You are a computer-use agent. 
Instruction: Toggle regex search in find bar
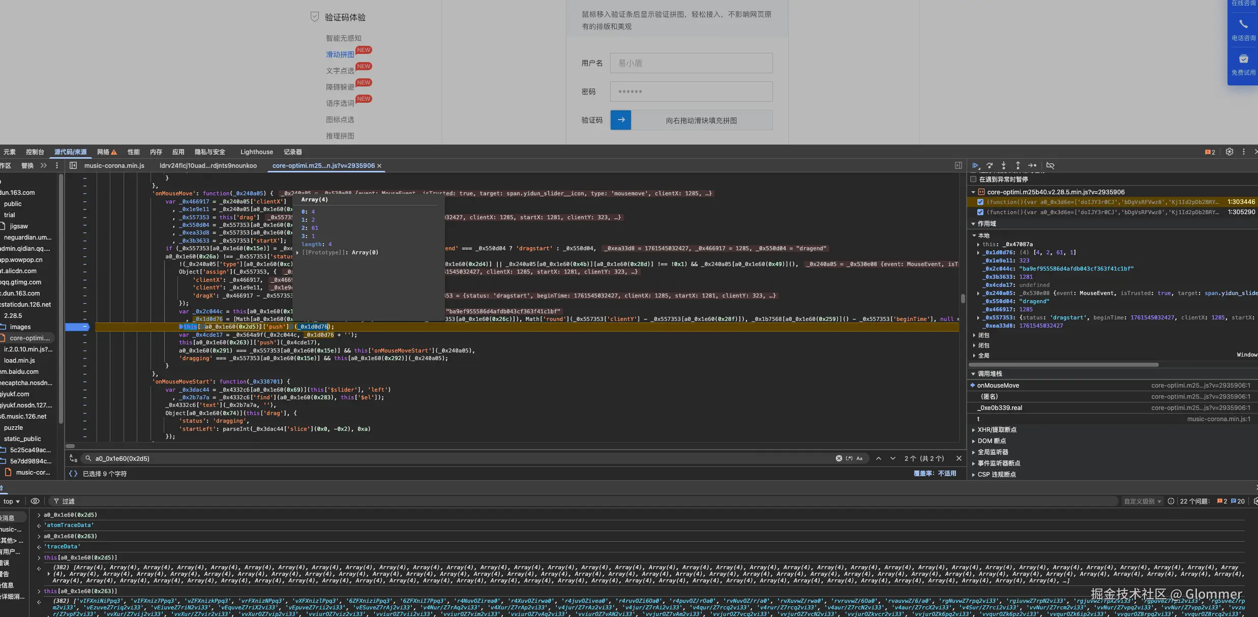[x=849, y=458]
